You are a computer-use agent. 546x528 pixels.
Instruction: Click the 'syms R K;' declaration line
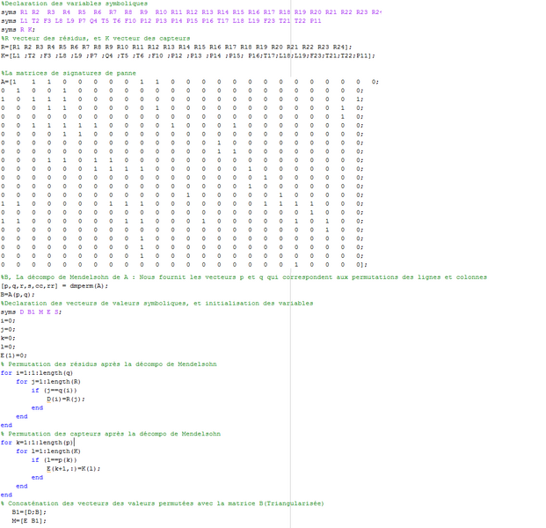point(18,29)
